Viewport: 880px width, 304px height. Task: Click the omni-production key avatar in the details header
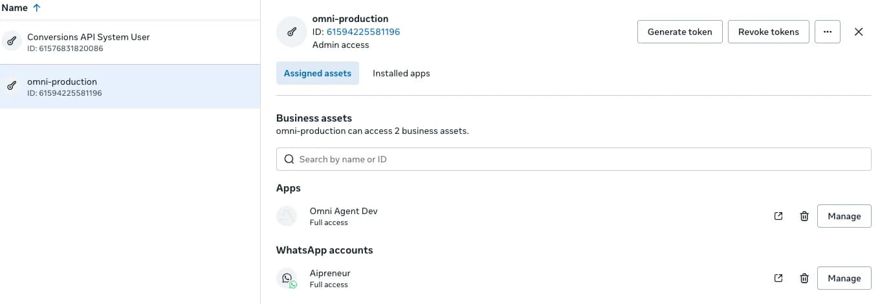click(291, 32)
